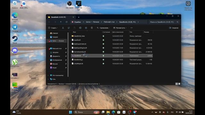Click the OneDrive Личное breadcrumb
Viewport: 205px width, 115px height.
[93, 22]
